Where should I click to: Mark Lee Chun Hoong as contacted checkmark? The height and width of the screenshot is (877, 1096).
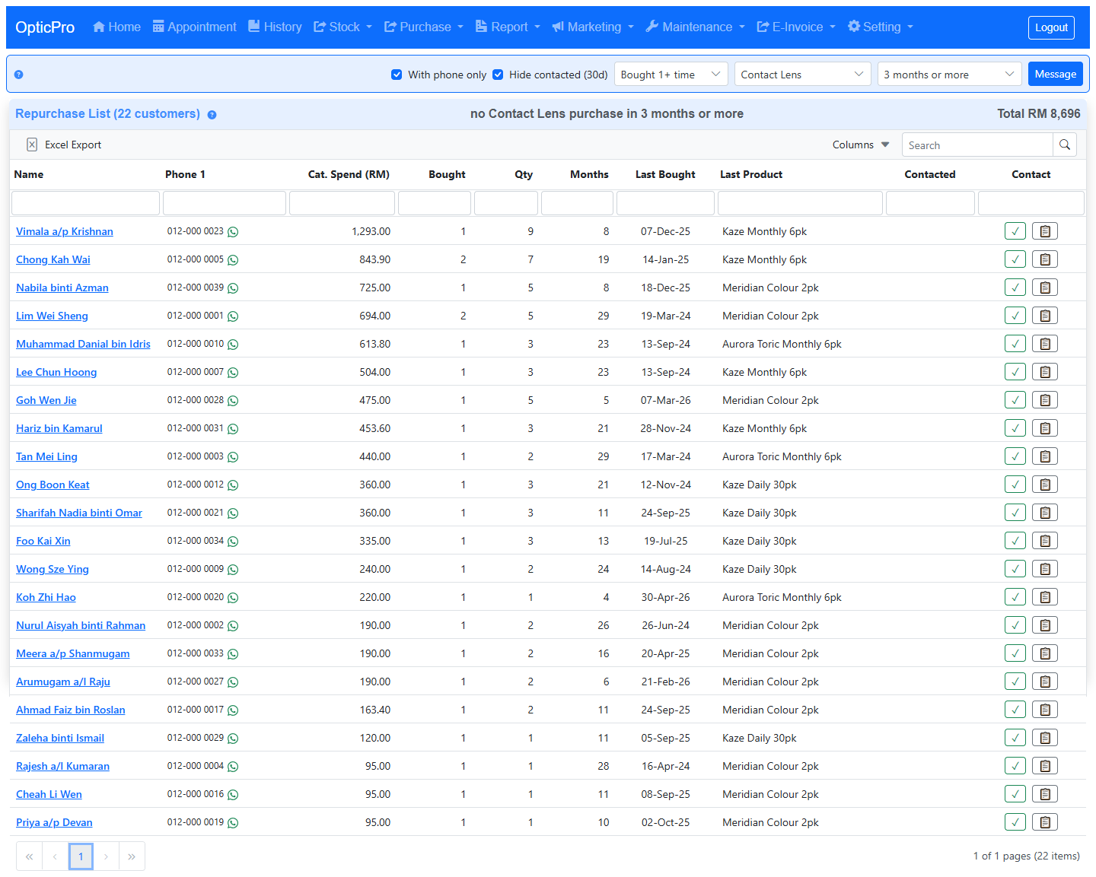1015,372
